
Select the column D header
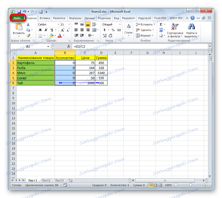pyautogui.click(x=101, y=53)
